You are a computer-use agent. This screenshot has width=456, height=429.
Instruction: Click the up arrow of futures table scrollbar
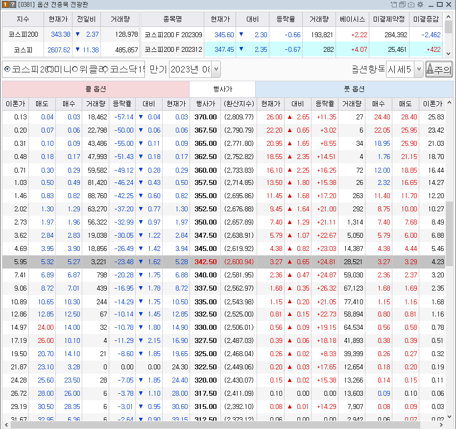click(448, 16)
